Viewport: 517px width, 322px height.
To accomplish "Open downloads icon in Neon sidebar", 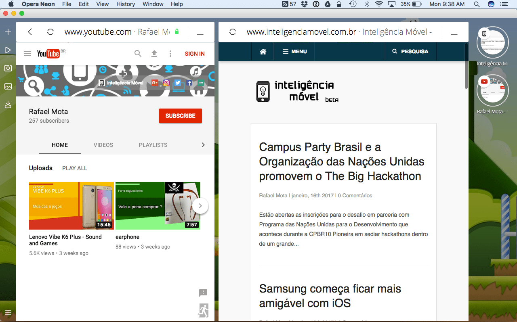I will click(x=8, y=105).
